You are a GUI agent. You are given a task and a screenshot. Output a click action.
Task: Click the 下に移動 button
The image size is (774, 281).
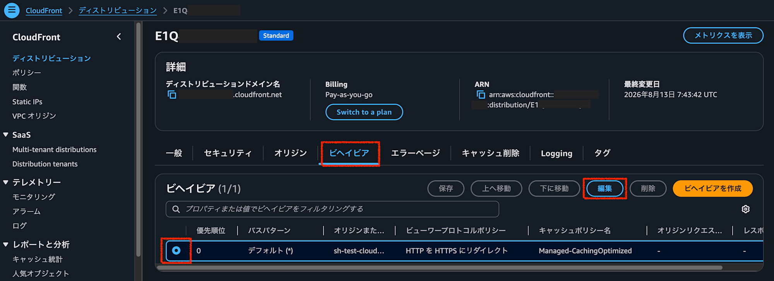pos(554,189)
